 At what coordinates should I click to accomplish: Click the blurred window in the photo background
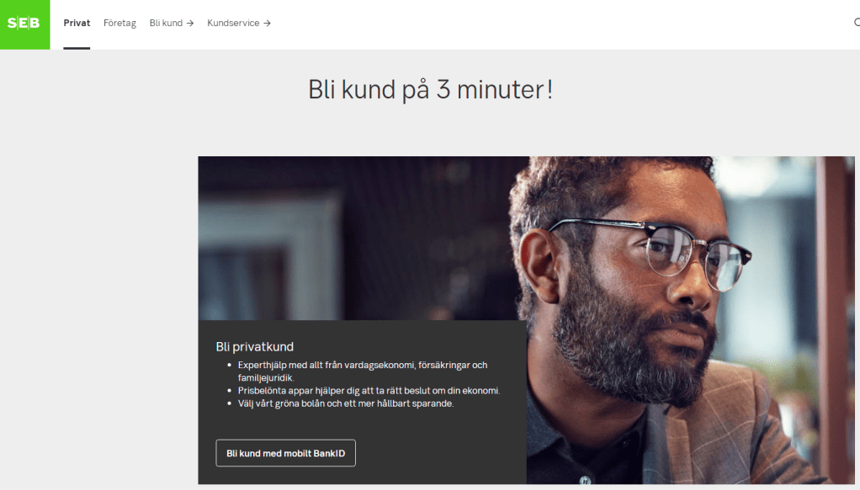point(268,252)
